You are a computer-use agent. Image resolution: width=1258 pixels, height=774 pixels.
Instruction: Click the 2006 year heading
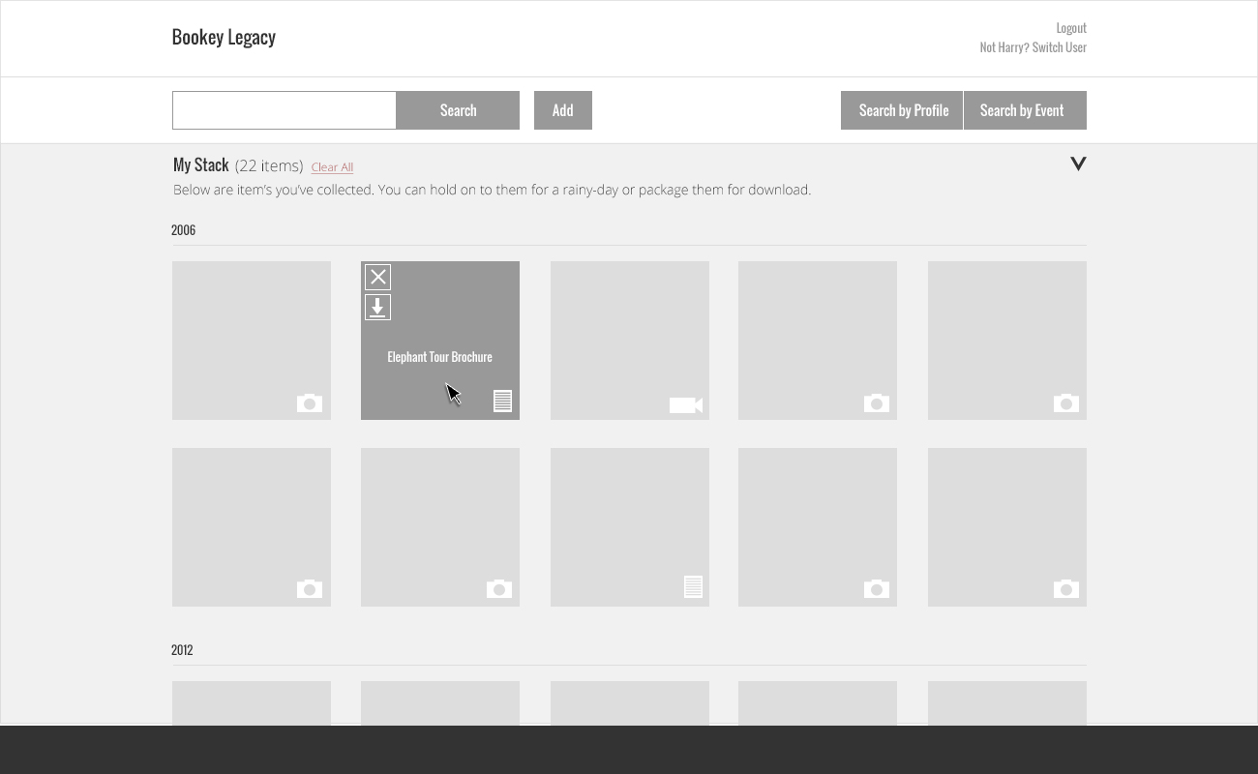coord(184,230)
